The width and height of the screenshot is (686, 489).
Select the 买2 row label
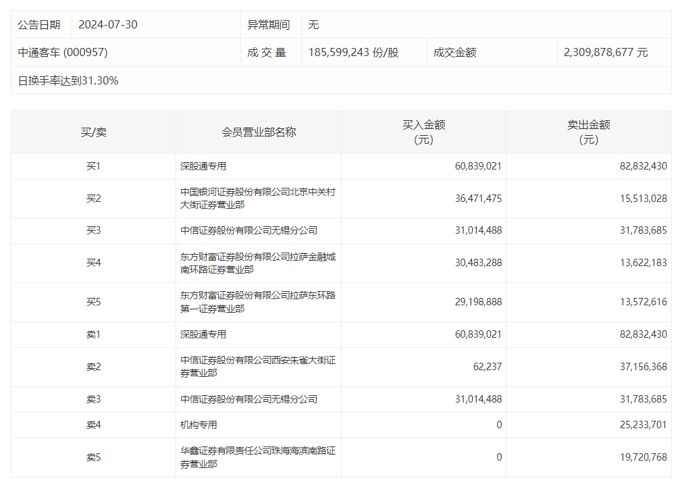[94, 199]
